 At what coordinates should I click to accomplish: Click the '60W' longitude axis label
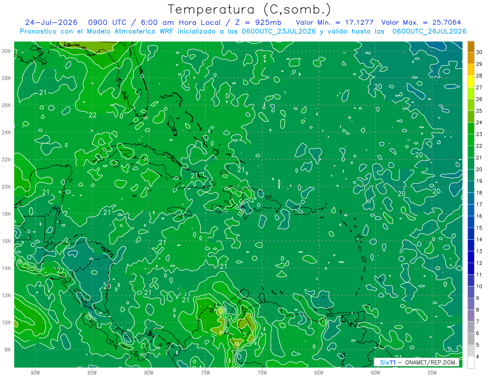pos(376,373)
